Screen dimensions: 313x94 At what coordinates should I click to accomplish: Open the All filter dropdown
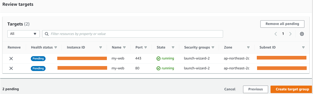pyautogui.click(x=24, y=34)
